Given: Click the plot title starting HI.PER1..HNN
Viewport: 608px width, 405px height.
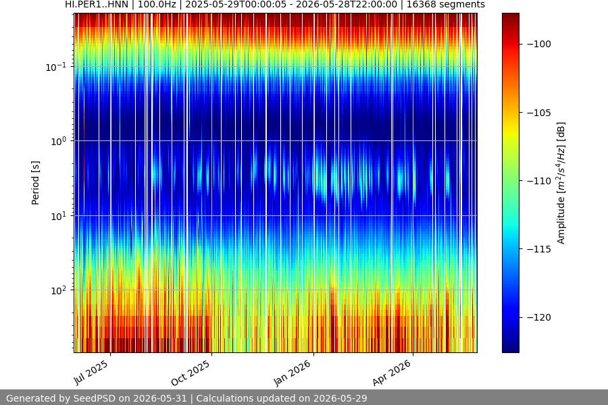Looking at the screenshot, I should tap(274, 5).
